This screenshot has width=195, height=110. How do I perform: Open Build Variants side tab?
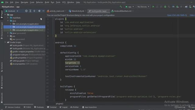(2, 82)
